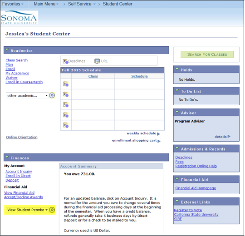Screen dimensions: 245x236
Task: Open the Account Inquiry link
Action: 19,172
